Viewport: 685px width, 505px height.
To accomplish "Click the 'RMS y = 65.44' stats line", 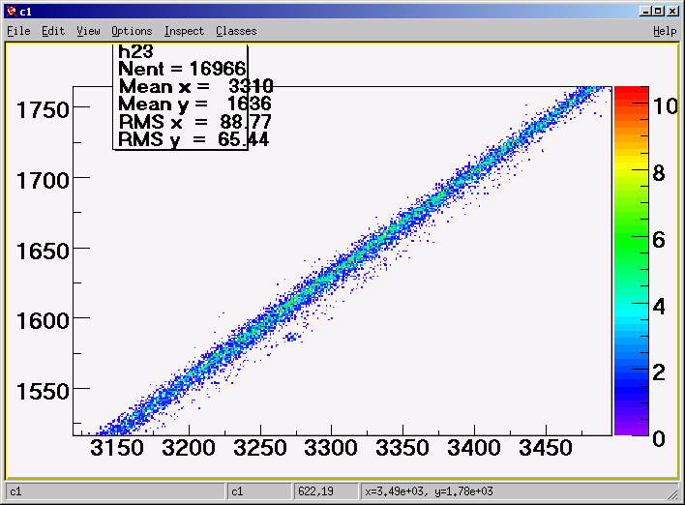I will click(x=194, y=139).
